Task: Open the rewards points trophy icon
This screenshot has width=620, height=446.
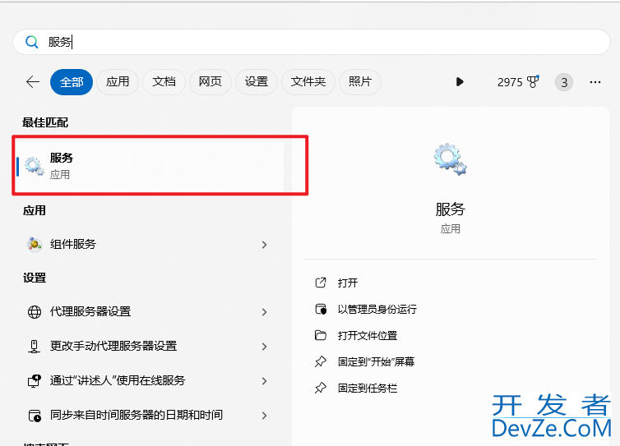Action: pos(533,81)
